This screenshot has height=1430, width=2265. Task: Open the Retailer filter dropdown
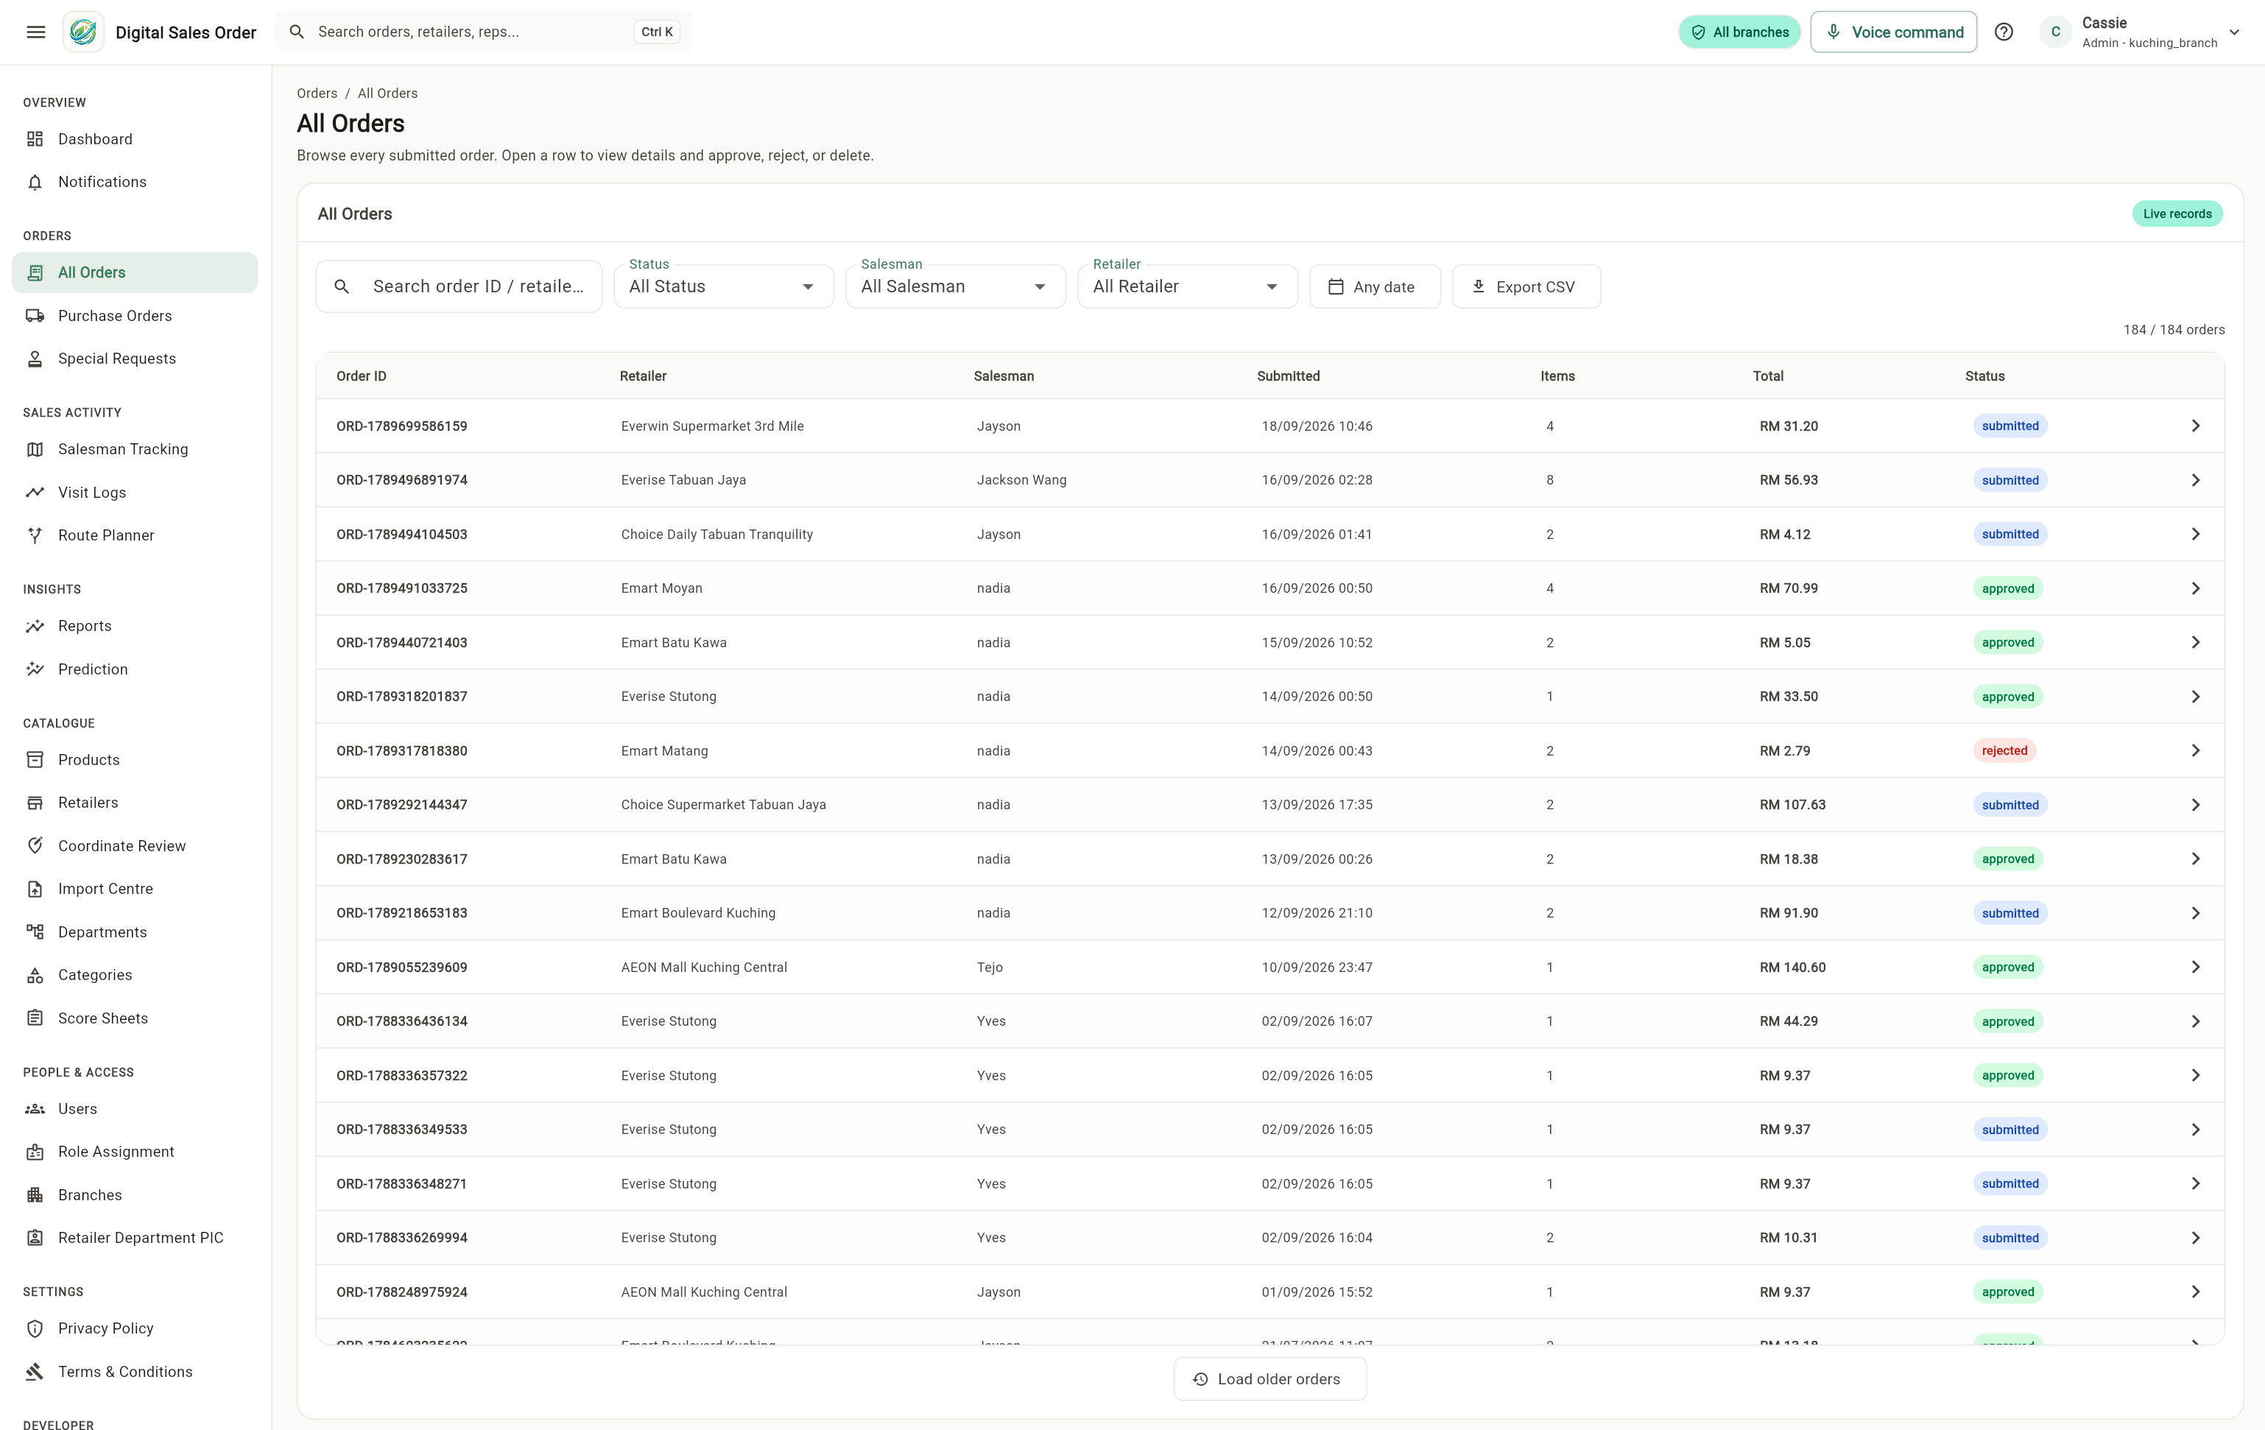coord(1187,286)
